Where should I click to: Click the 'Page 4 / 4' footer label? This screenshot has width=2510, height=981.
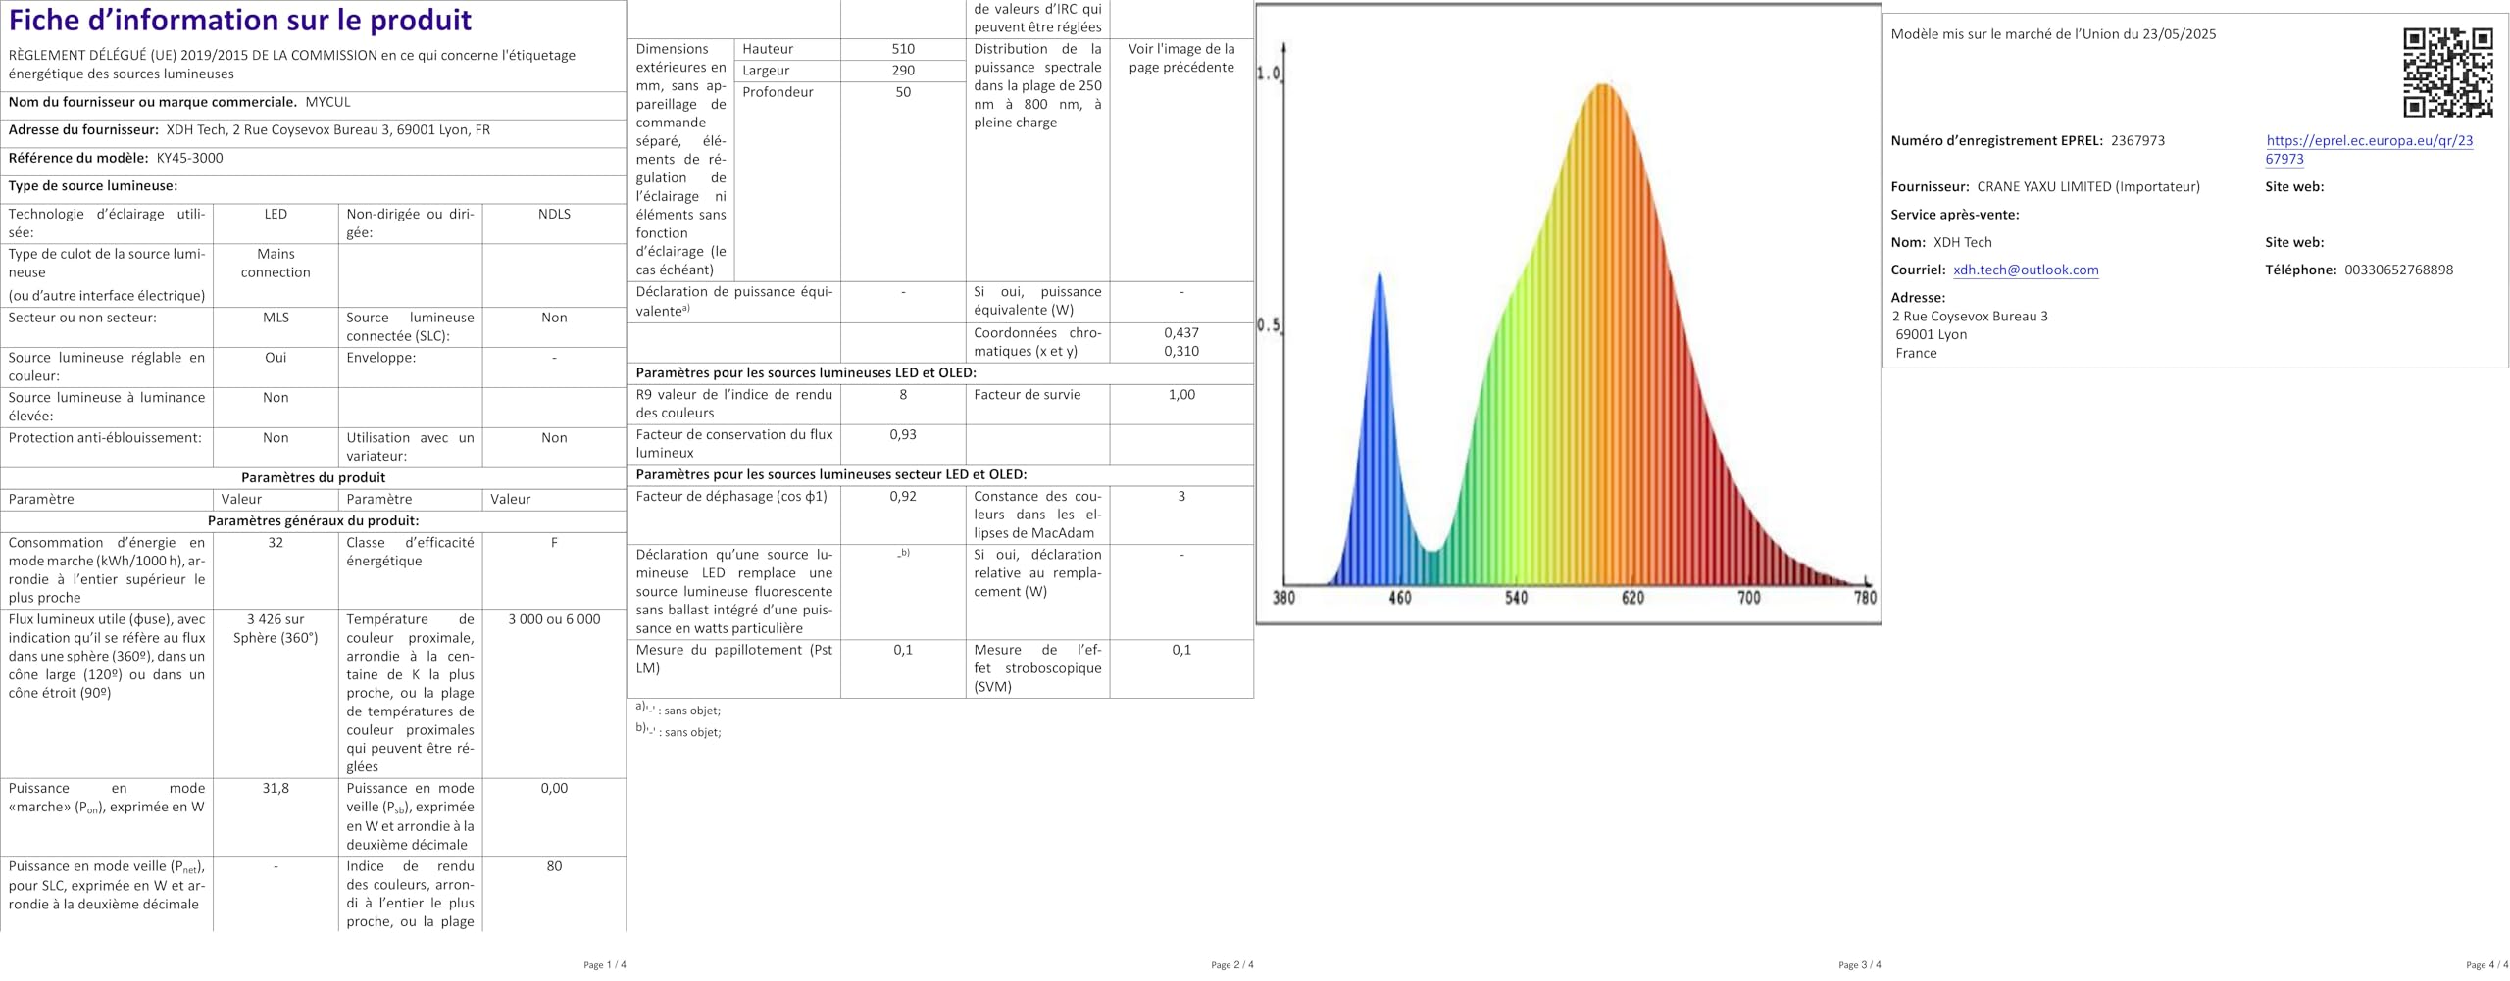[2486, 965]
